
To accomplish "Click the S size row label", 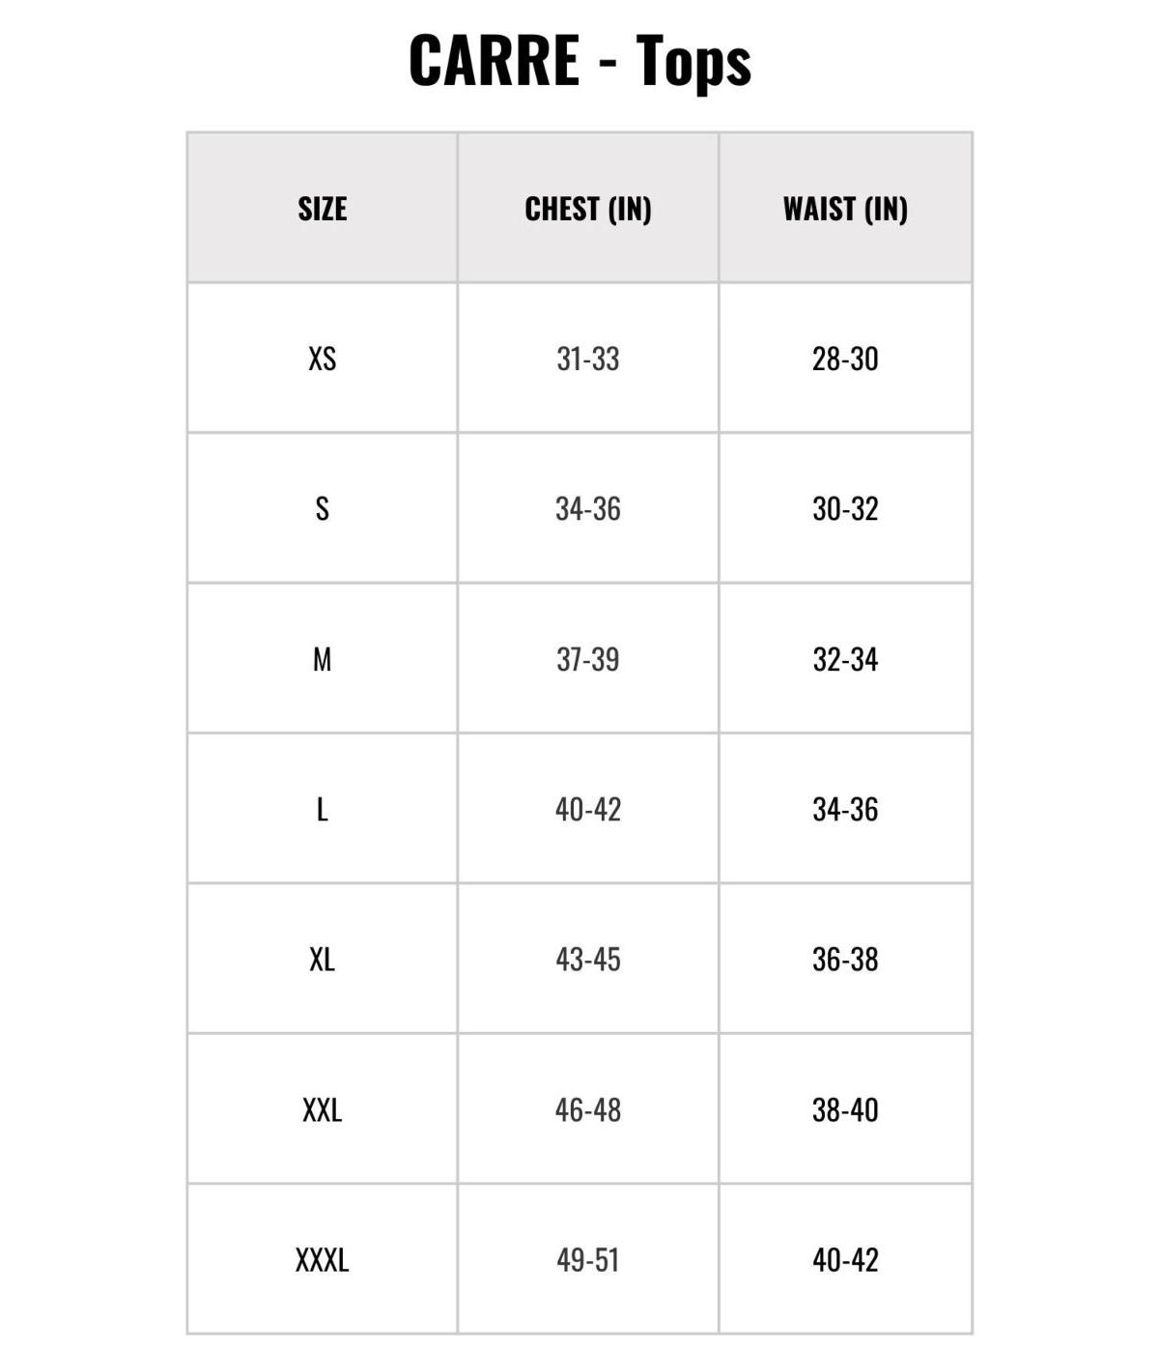I will click(323, 508).
